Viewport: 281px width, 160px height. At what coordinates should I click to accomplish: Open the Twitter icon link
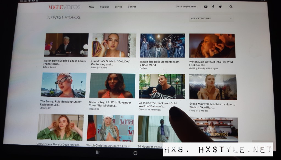220,7
